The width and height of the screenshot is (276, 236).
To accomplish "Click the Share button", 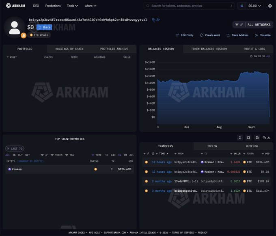I will tap(44, 27).
